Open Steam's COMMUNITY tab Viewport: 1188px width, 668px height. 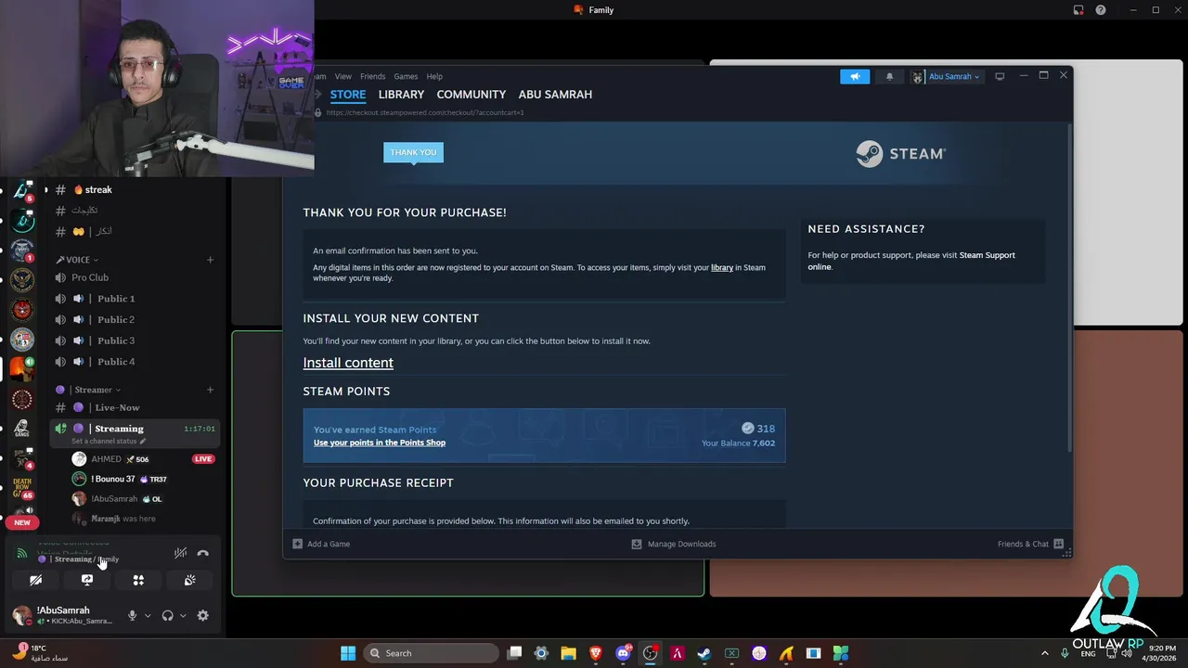click(471, 95)
